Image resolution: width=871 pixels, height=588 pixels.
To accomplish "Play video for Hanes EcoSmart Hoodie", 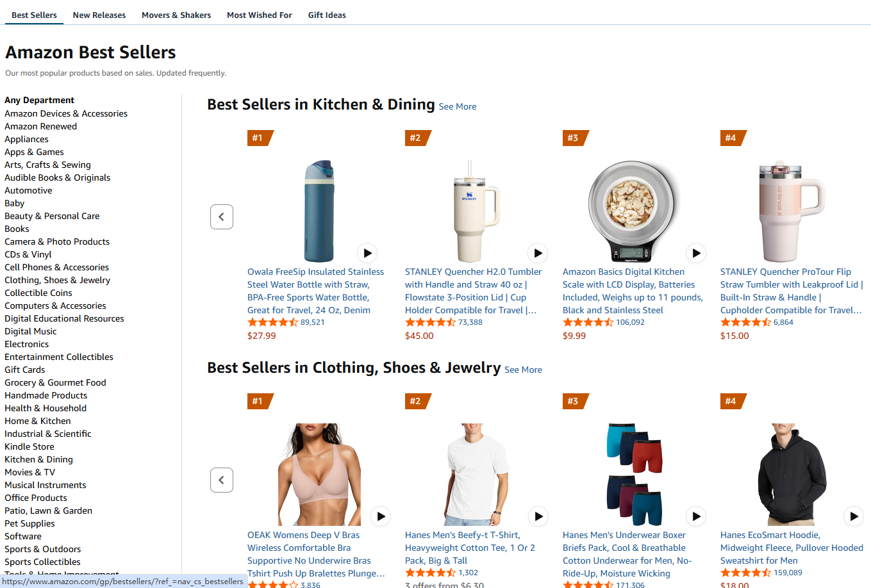I will click(x=854, y=516).
